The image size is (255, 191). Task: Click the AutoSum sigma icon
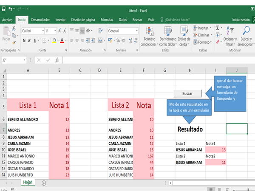click(218, 28)
